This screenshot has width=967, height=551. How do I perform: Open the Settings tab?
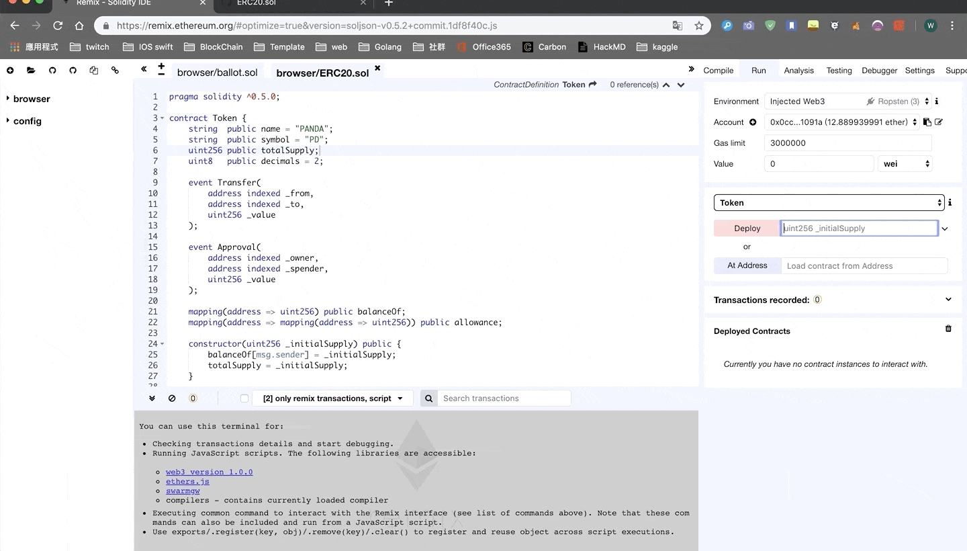point(919,70)
